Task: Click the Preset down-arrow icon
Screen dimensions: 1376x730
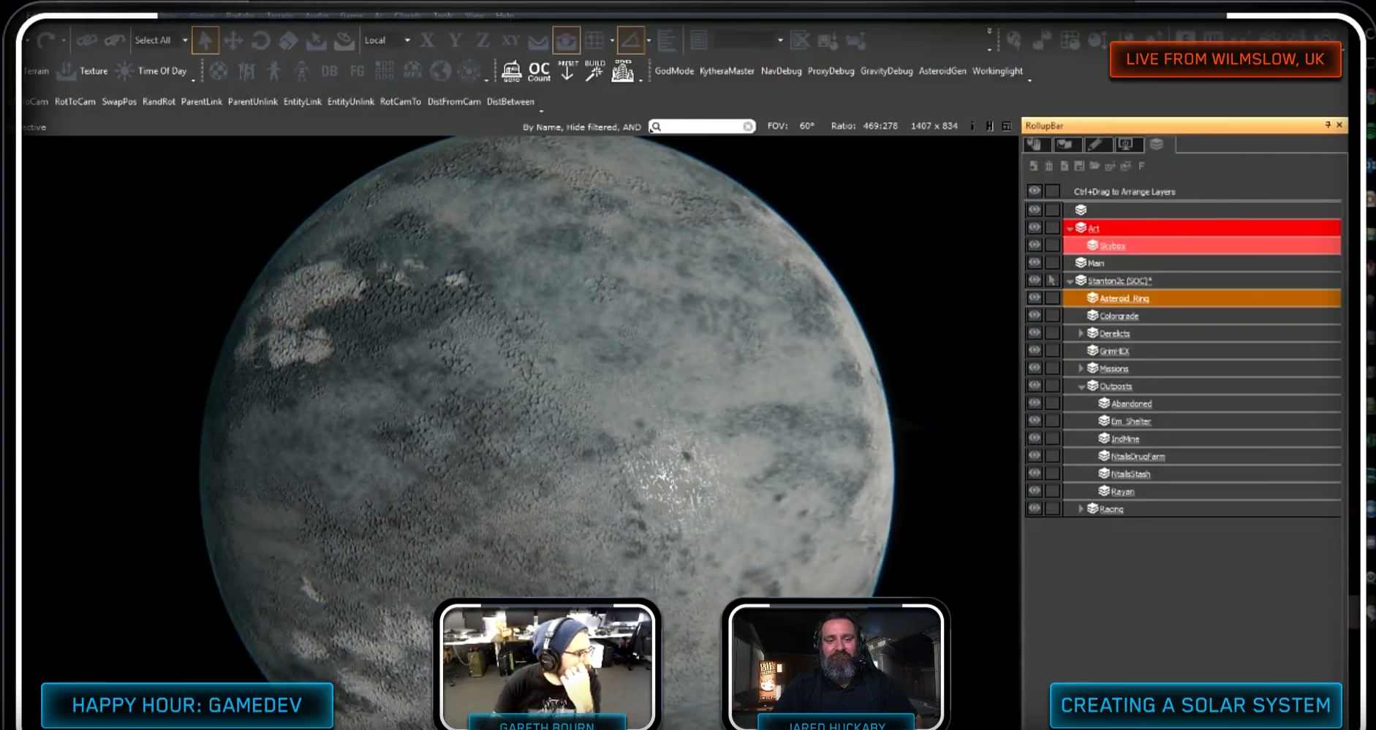Action: [567, 71]
